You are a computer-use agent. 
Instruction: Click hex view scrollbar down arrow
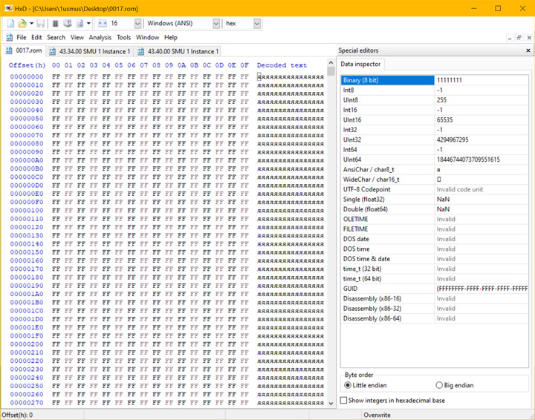click(x=331, y=404)
